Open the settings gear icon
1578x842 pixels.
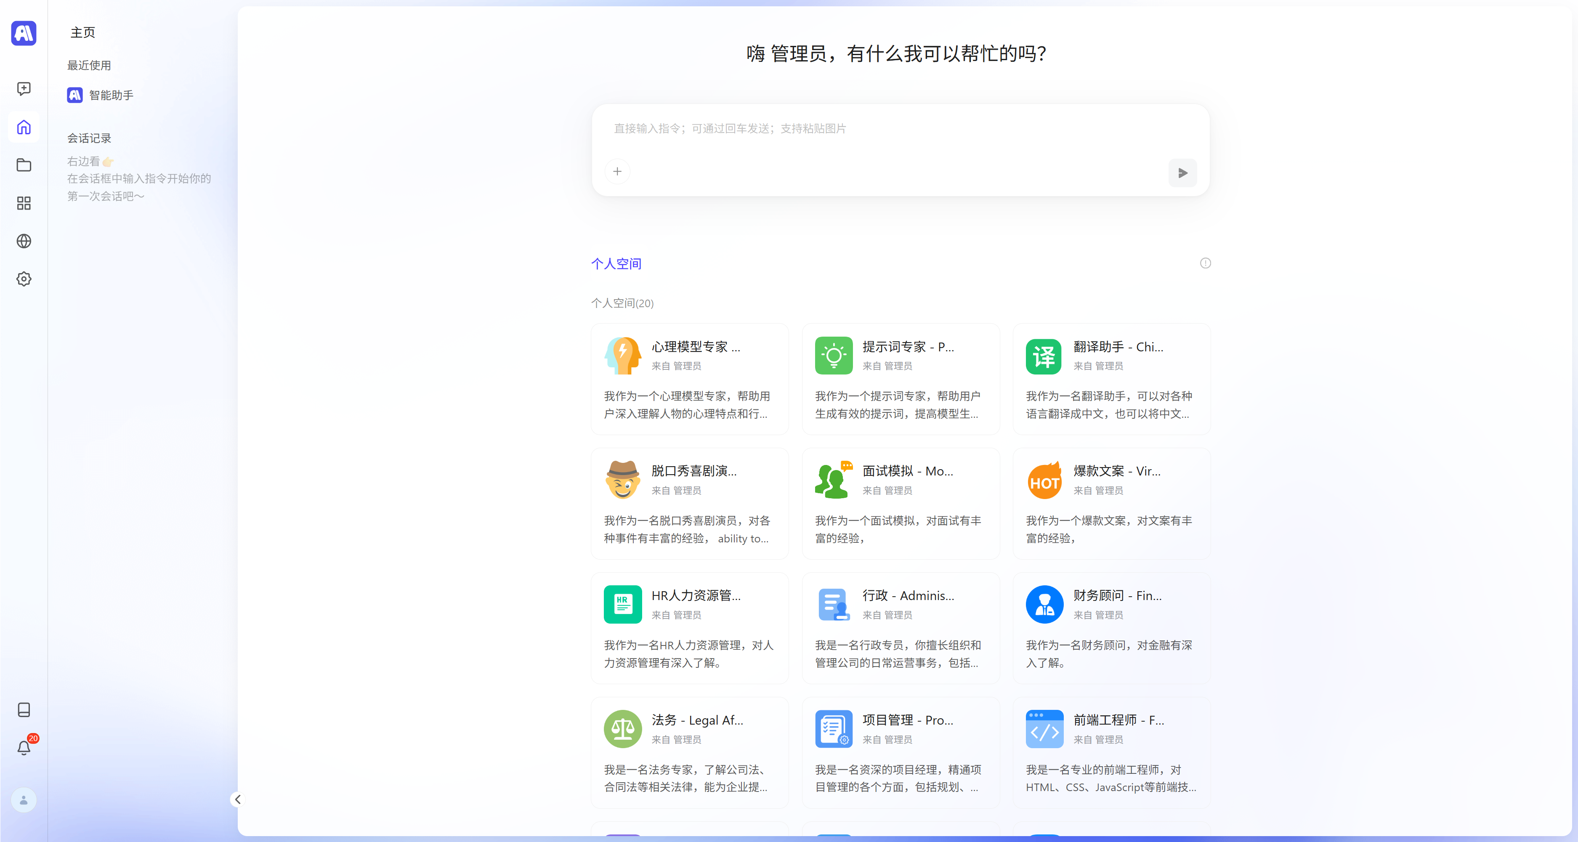24,279
